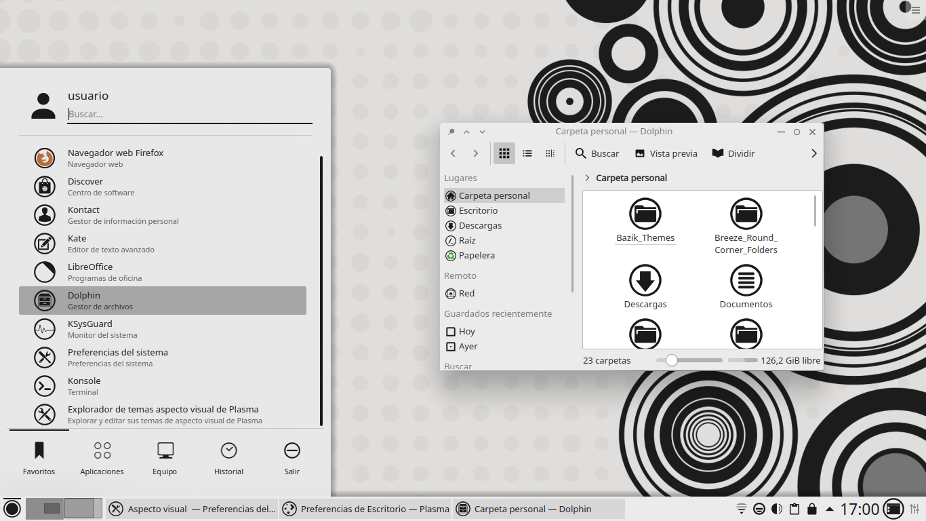Open Papelera in the places panel
This screenshot has height=521, width=926.
504,255
